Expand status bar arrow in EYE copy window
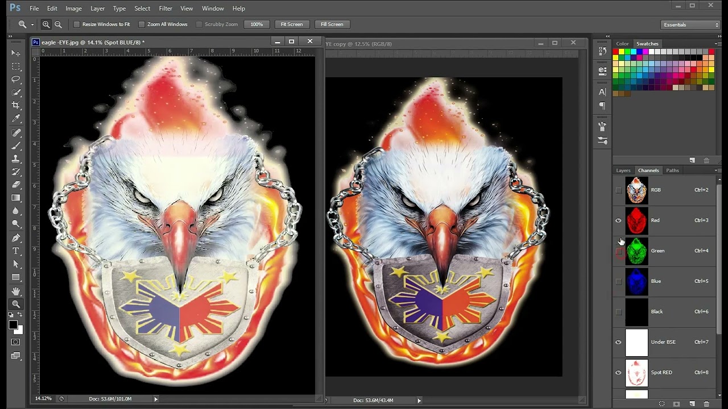Image resolution: width=728 pixels, height=409 pixels. click(x=419, y=400)
